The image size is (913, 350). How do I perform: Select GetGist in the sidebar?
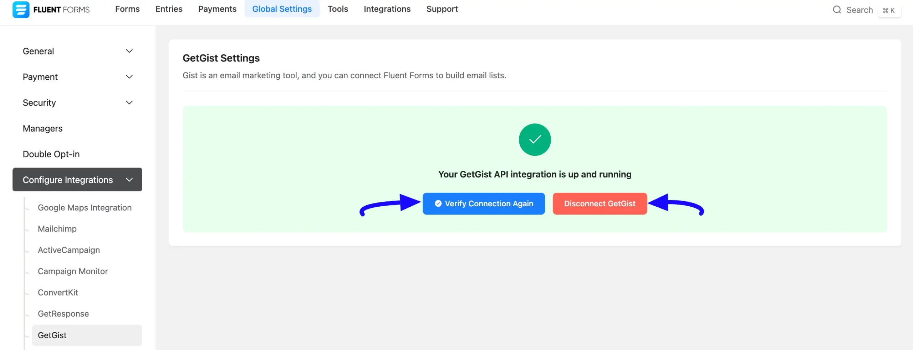[x=87, y=335]
